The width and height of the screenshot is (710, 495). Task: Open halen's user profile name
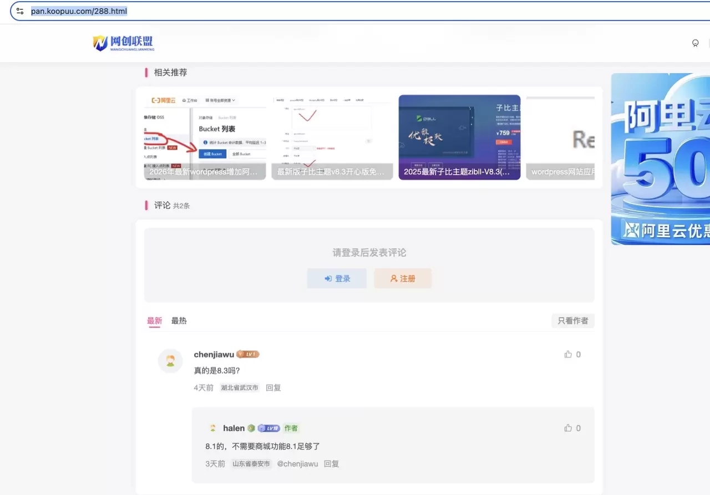234,428
